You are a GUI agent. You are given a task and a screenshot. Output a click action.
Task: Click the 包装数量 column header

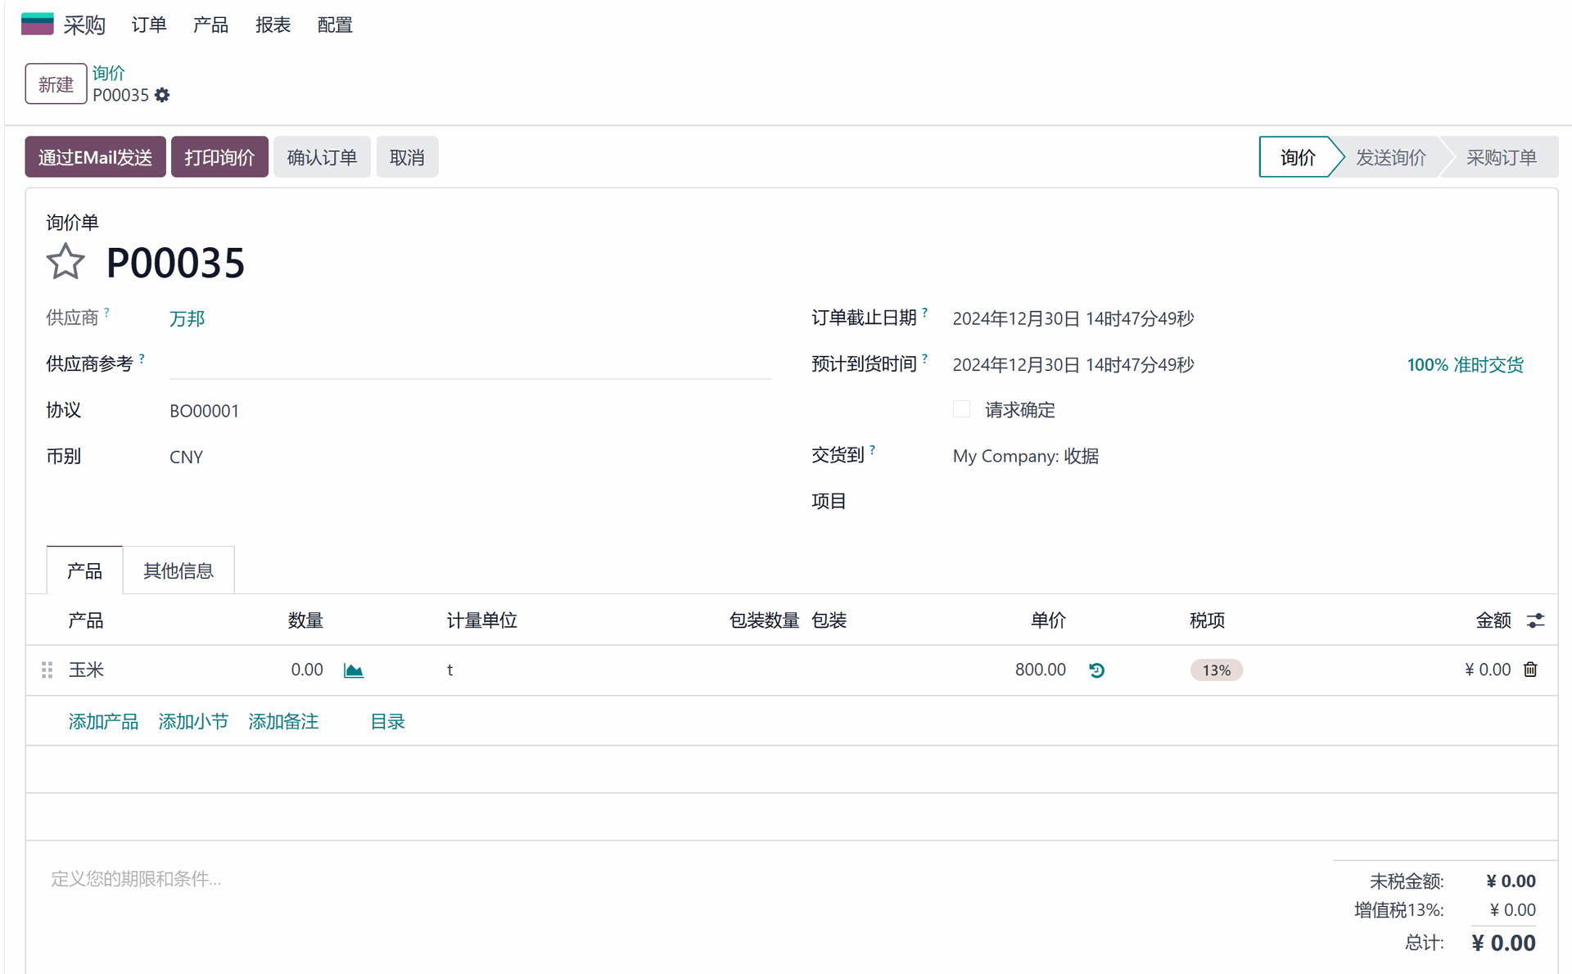coord(764,620)
